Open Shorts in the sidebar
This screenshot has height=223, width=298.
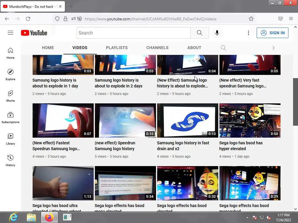coord(10,96)
